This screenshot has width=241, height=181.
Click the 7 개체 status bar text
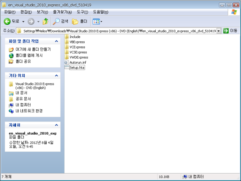point(6,177)
